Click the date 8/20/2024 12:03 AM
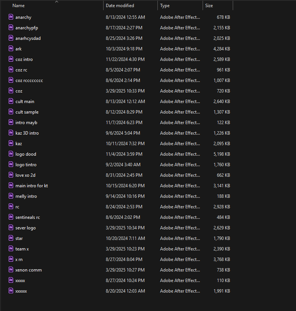The image size is (296, 311). coord(125,291)
